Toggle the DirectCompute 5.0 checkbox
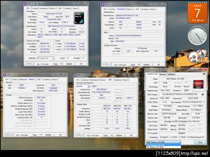The width and height of the screenshot is (210, 157). pos(189,137)
